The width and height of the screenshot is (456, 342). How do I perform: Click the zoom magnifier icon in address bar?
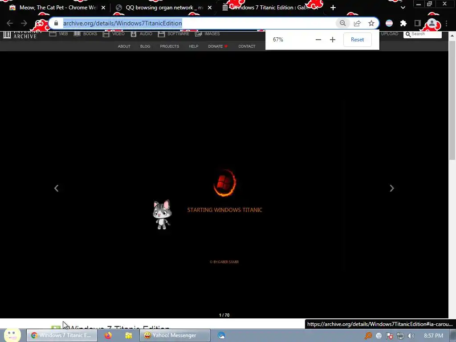tap(342, 23)
